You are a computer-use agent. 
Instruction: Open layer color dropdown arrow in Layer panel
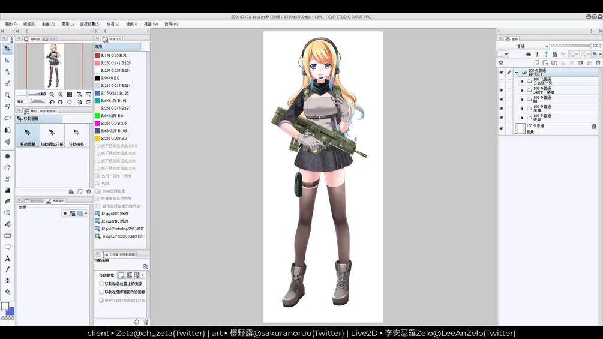click(x=506, y=54)
